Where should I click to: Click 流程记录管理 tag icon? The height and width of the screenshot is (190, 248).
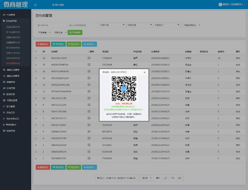click(x=4, y=70)
